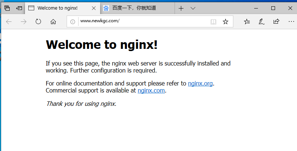This screenshot has width=297, height=151.
Task: Go forward to the next page
Action: pyautogui.click(x=23, y=22)
